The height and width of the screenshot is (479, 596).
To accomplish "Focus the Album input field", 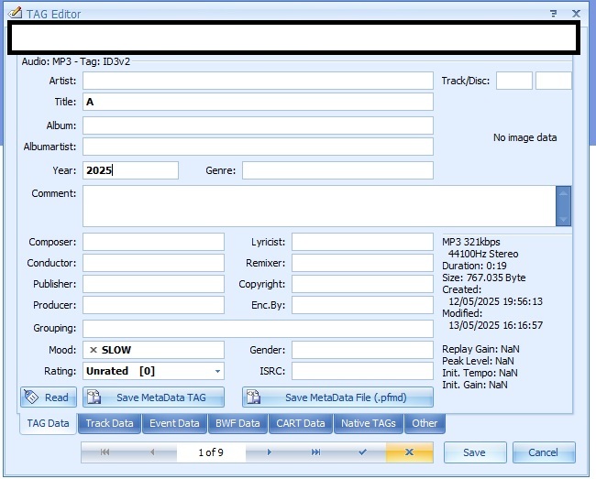I will [258, 125].
